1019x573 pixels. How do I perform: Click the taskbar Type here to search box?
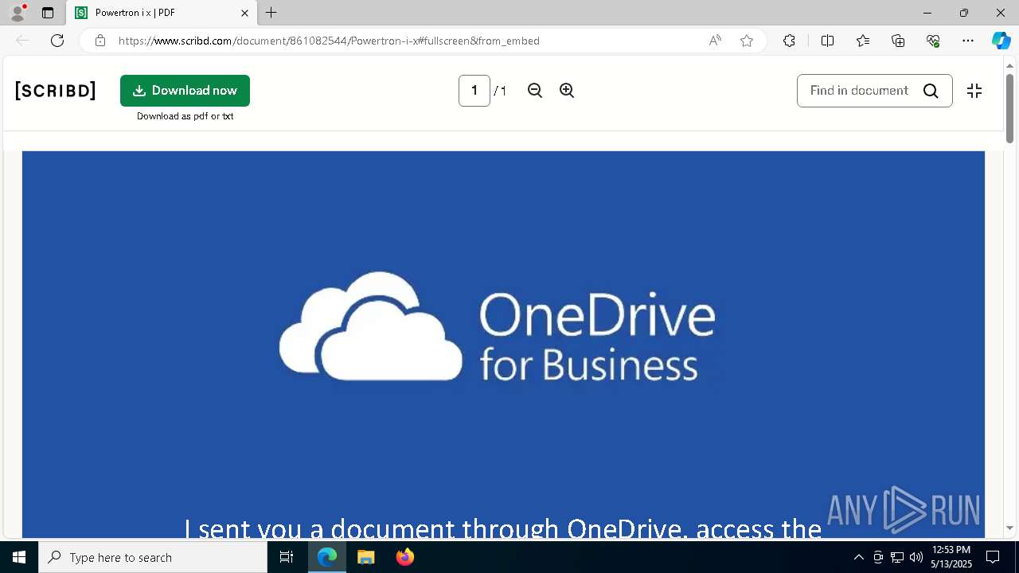pos(153,557)
